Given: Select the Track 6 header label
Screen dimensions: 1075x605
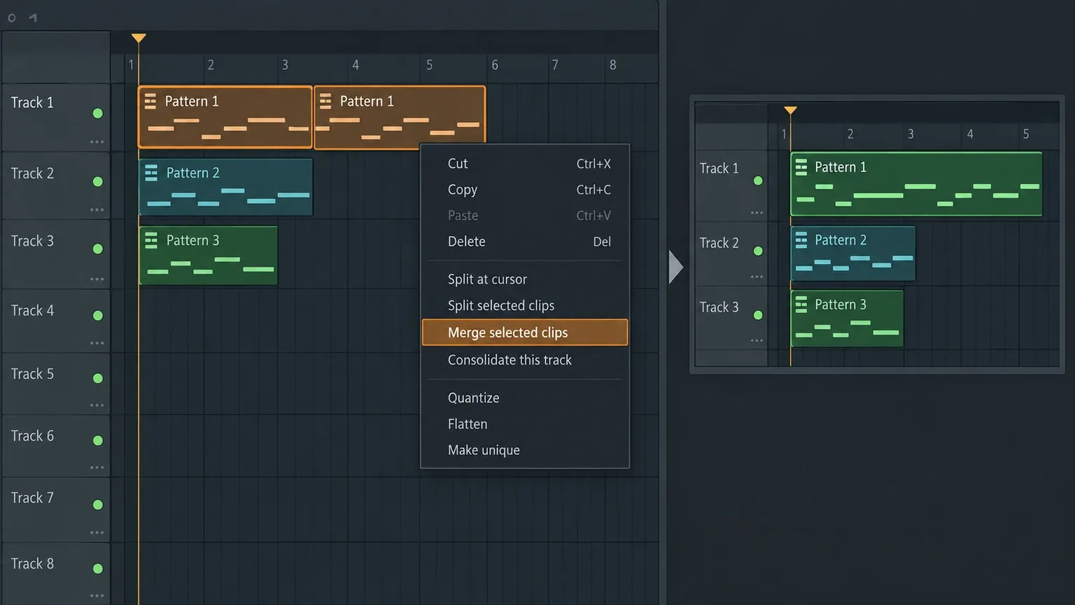Looking at the screenshot, I should coord(32,436).
